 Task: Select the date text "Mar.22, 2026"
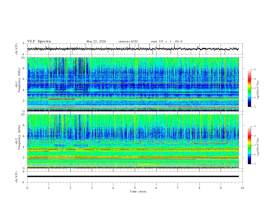point(96,41)
